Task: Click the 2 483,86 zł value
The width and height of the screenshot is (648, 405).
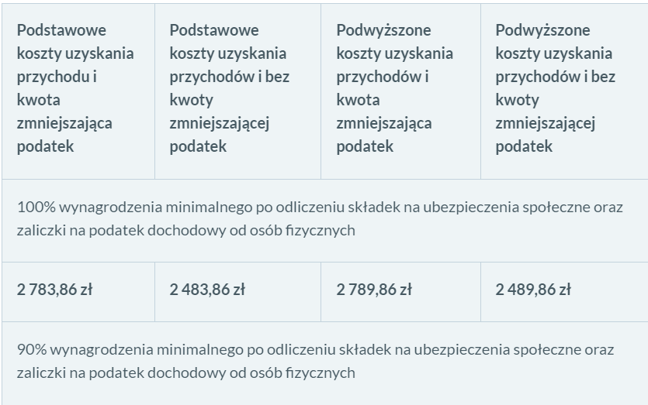Action: tap(207, 290)
